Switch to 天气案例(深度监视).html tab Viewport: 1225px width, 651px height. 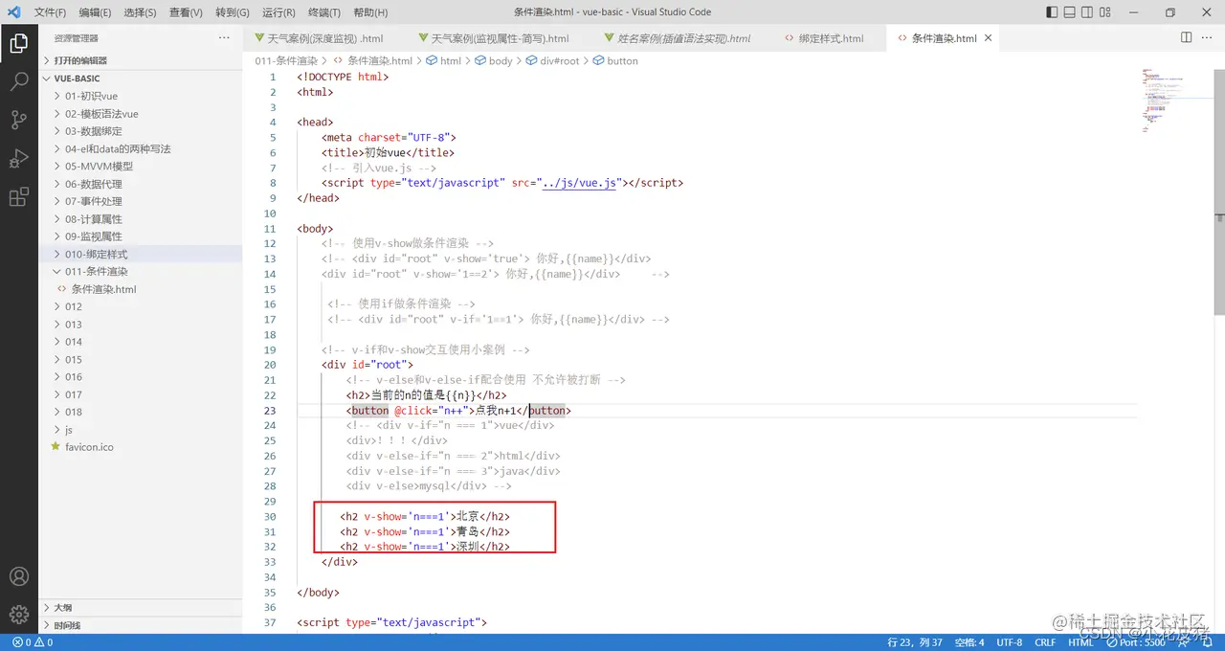(325, 38)
